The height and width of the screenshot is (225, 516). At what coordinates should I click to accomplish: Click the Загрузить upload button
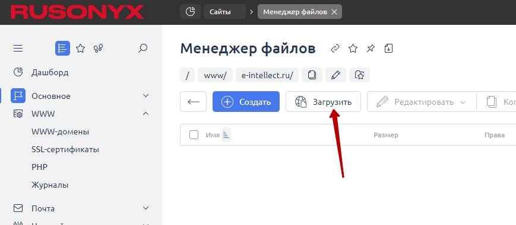coord(323,102)
